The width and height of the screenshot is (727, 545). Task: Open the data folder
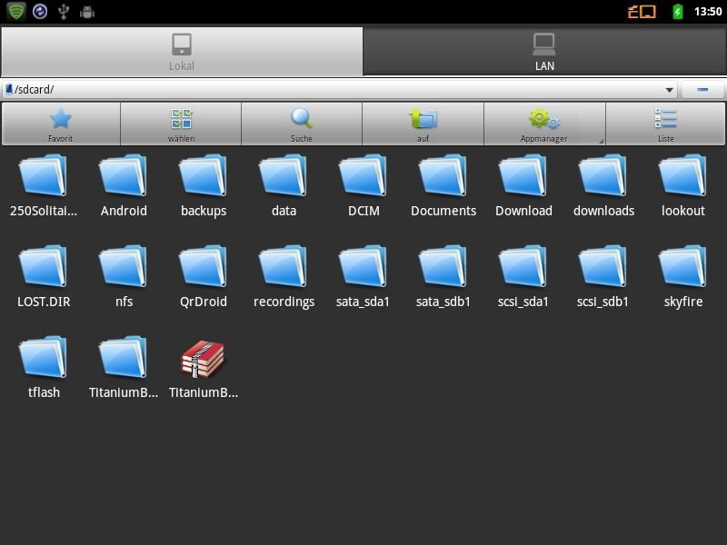(x=284, y=186)
